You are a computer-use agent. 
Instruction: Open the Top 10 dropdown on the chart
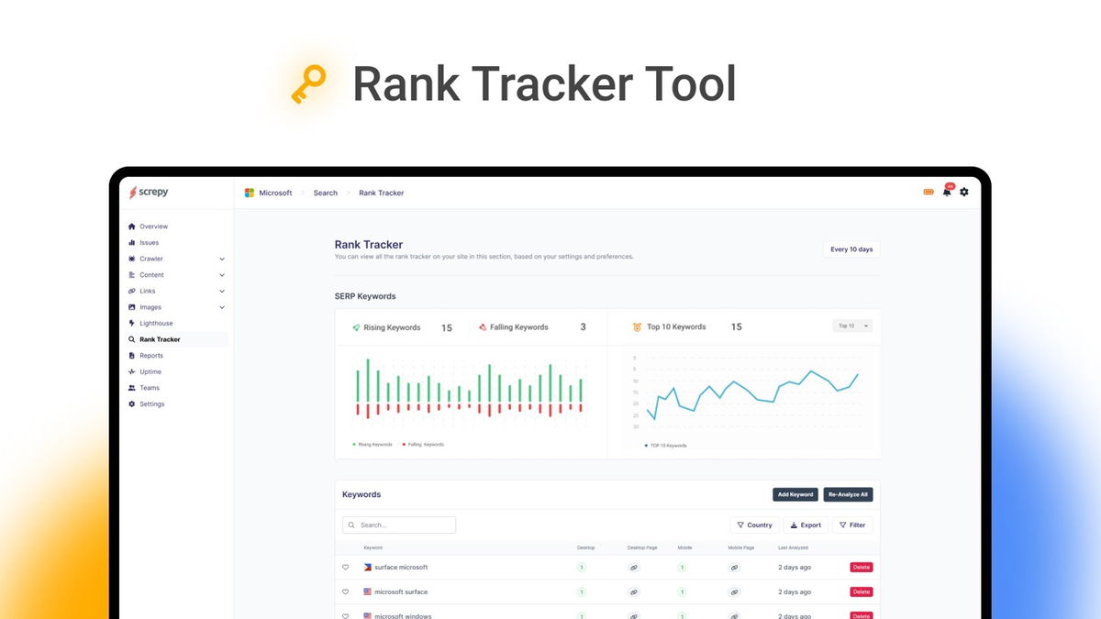[x=851, y=326]
